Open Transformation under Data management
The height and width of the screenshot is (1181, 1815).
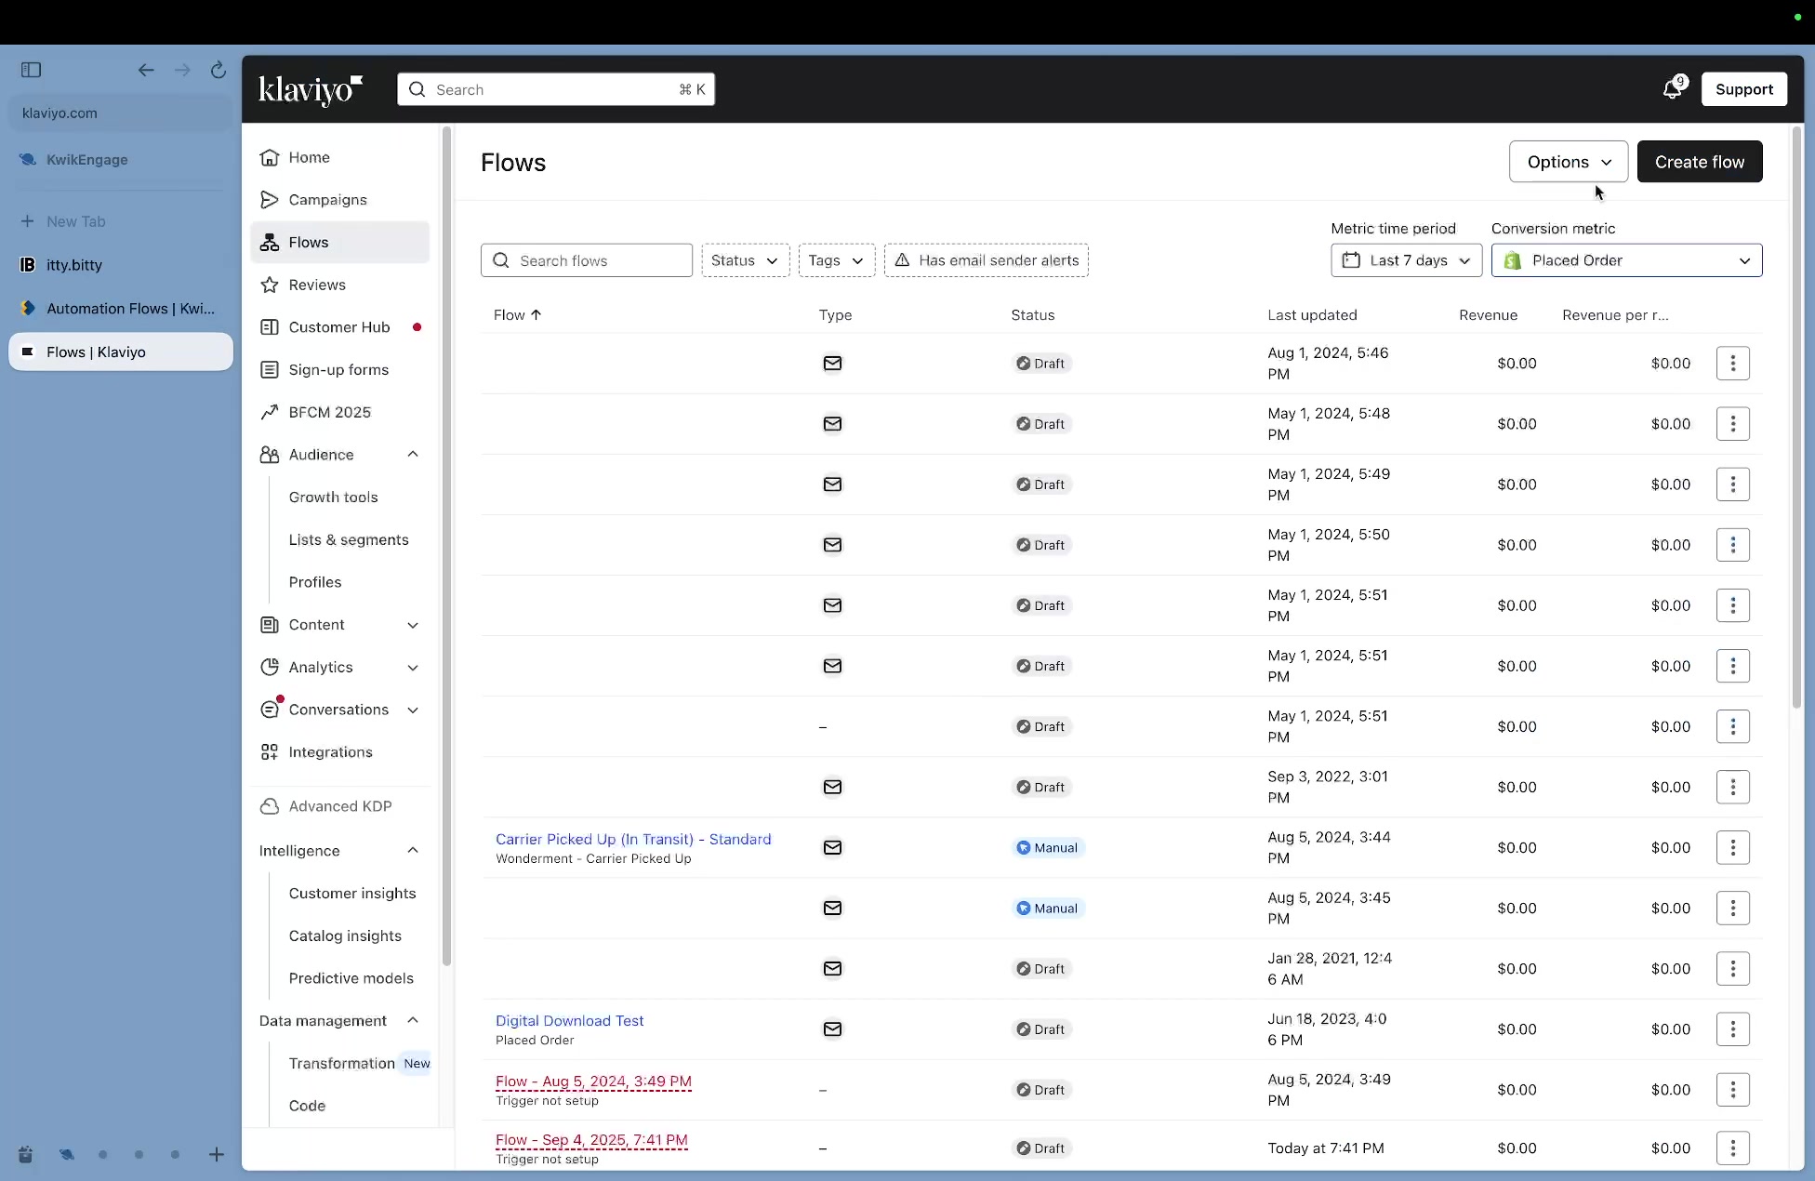click(342, 1064)
